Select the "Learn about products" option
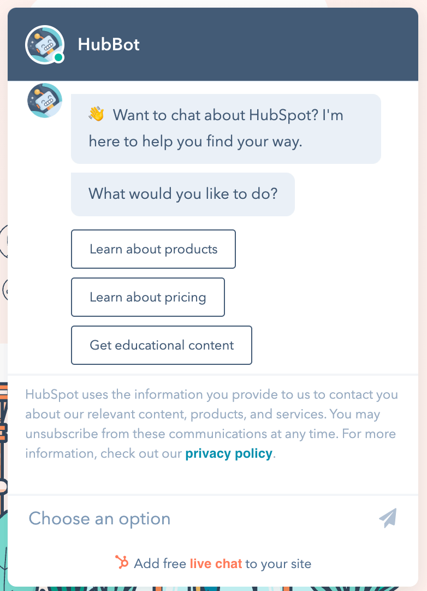The height and width of the screenshot is (591, 427). [153, 249]
